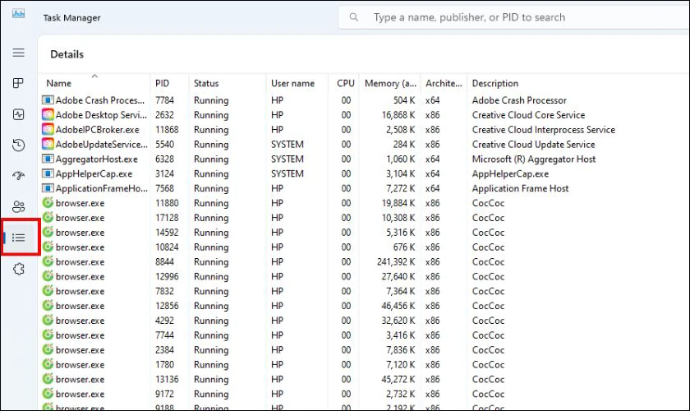Screen dimensions: 690x411
Task: Click memory value 241,392 K
Action: [x=396, y=261]
